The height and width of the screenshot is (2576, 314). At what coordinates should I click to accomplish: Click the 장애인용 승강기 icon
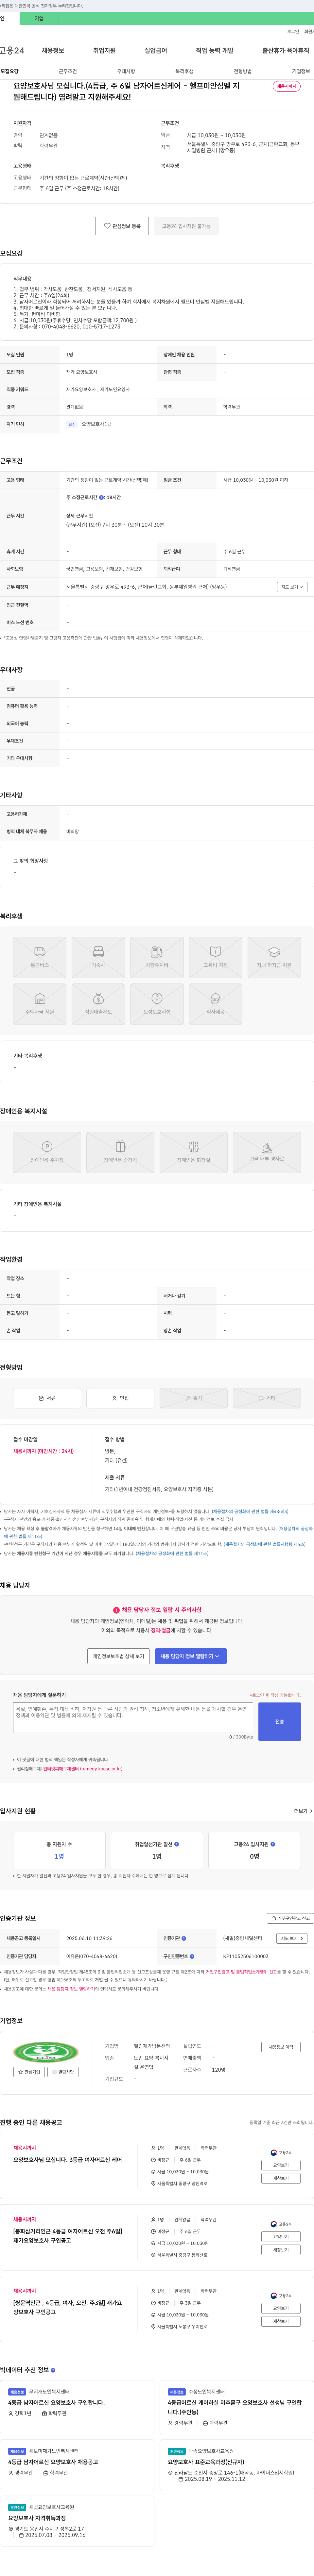121,1152
